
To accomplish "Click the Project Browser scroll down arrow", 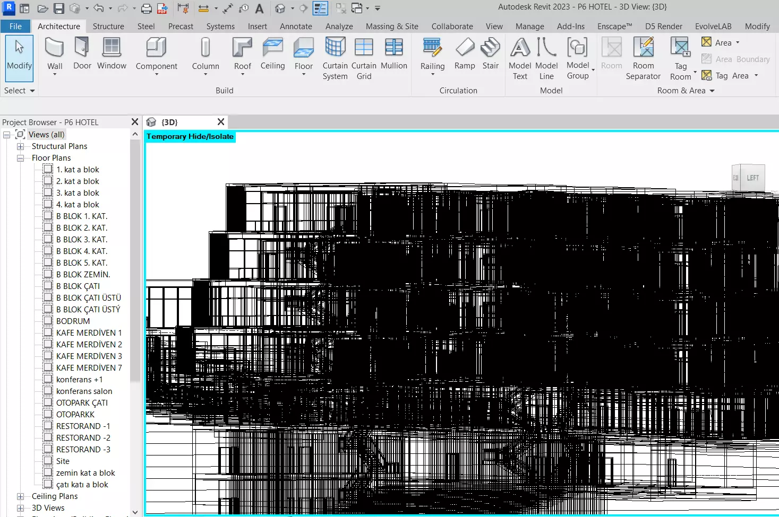I will [135, 512].
